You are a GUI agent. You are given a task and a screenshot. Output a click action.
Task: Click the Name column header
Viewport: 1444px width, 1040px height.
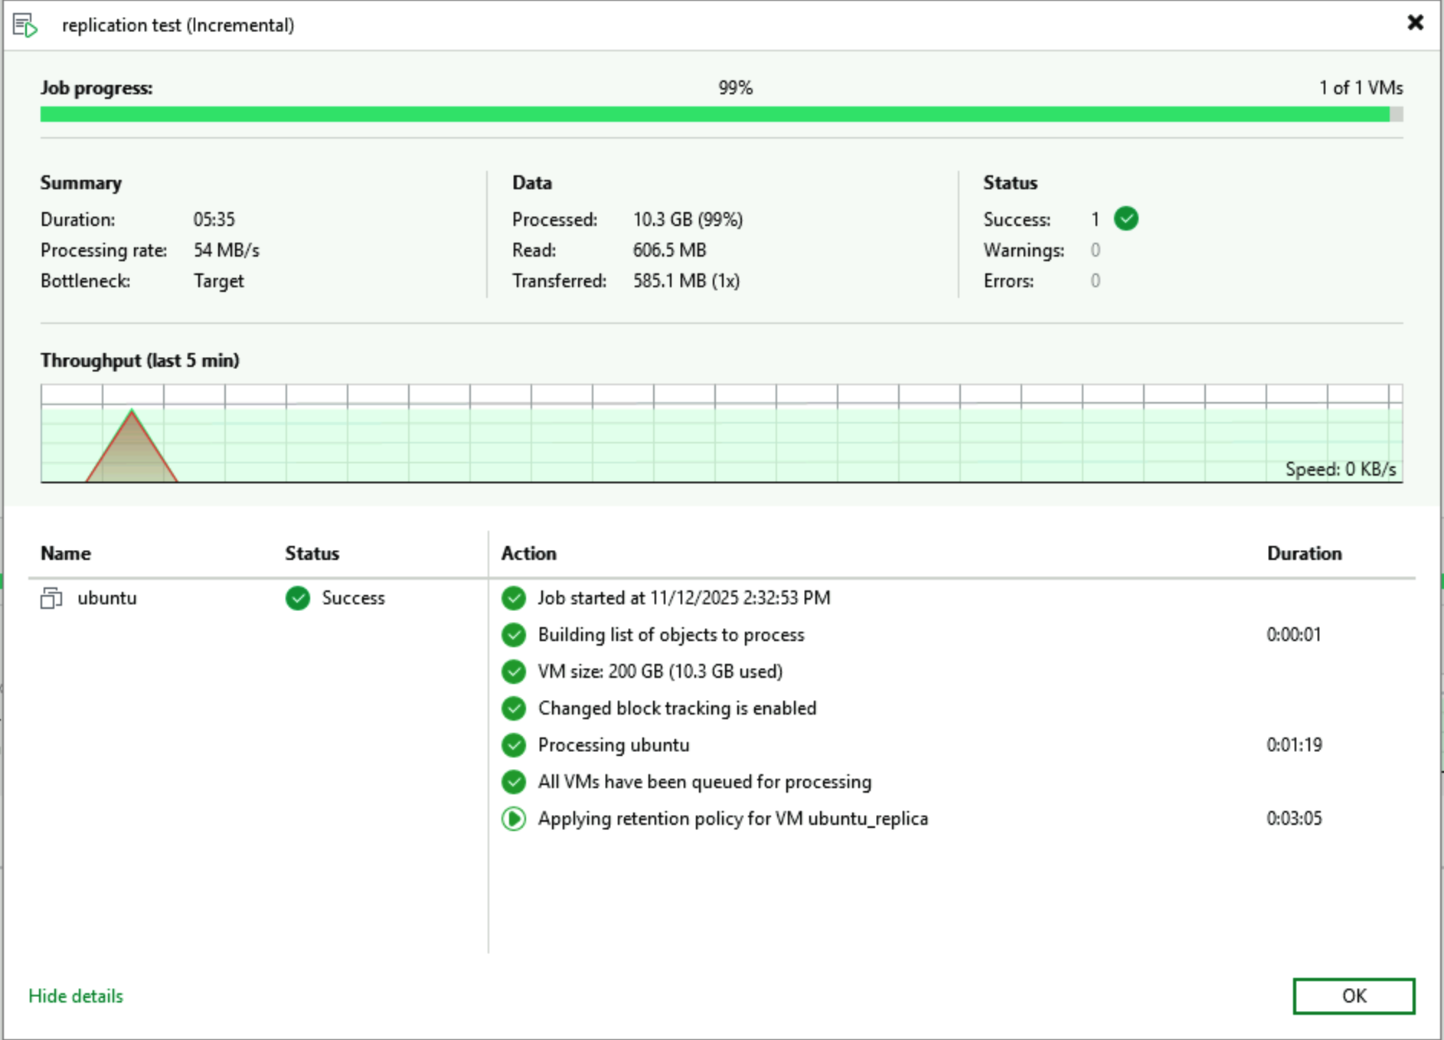66,553
